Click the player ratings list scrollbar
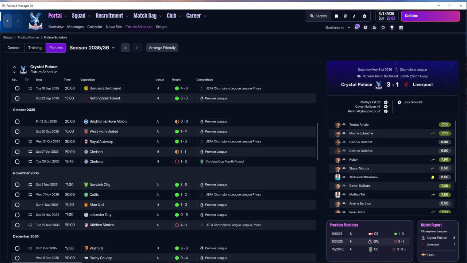This screenshot has width=467, height=263. 456,150
